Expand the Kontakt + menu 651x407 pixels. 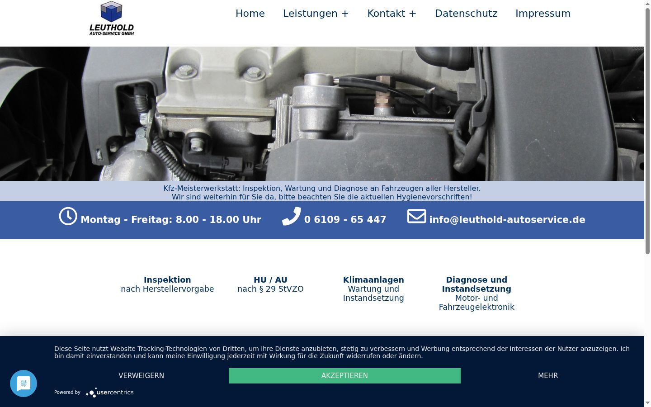392,14
